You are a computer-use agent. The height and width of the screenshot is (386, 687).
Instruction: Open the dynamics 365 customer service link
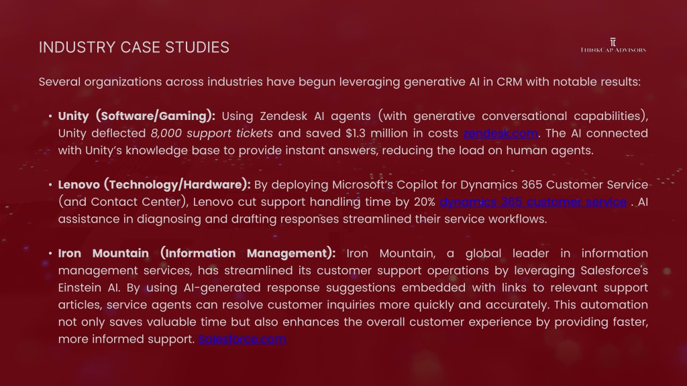pyautogui.click(x=533, y=202)
